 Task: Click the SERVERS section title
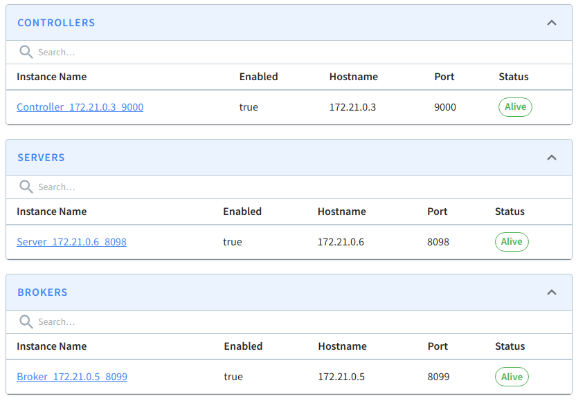pos(41,158)
